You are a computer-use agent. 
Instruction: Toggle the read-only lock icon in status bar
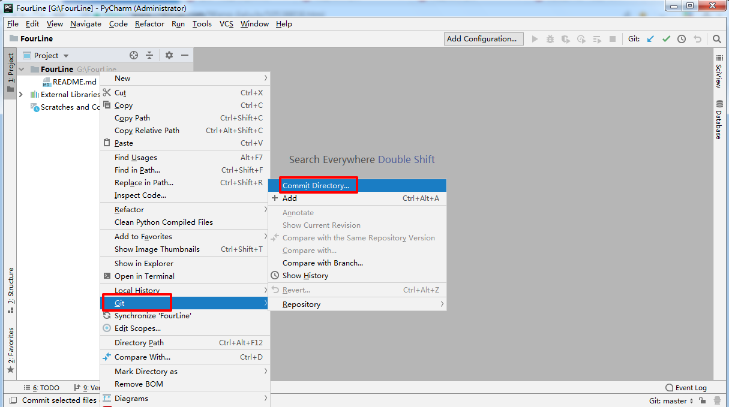coord(703,400)
